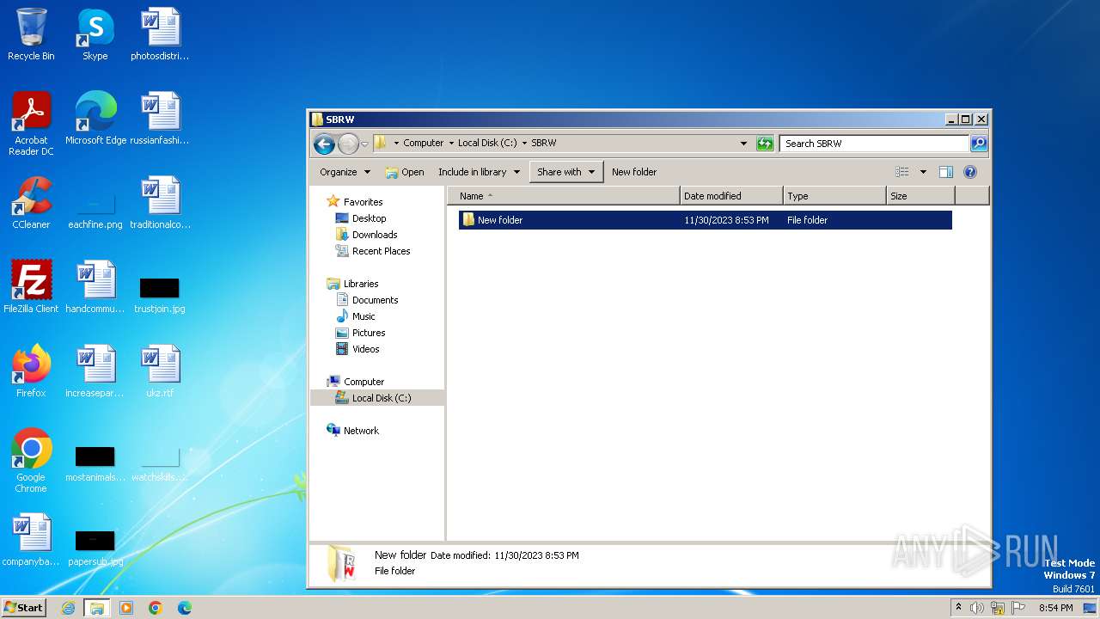Select Computer in navigation pane
Image resolution: width=1100 pixels, height=619 pixels.
coord(364,382)
